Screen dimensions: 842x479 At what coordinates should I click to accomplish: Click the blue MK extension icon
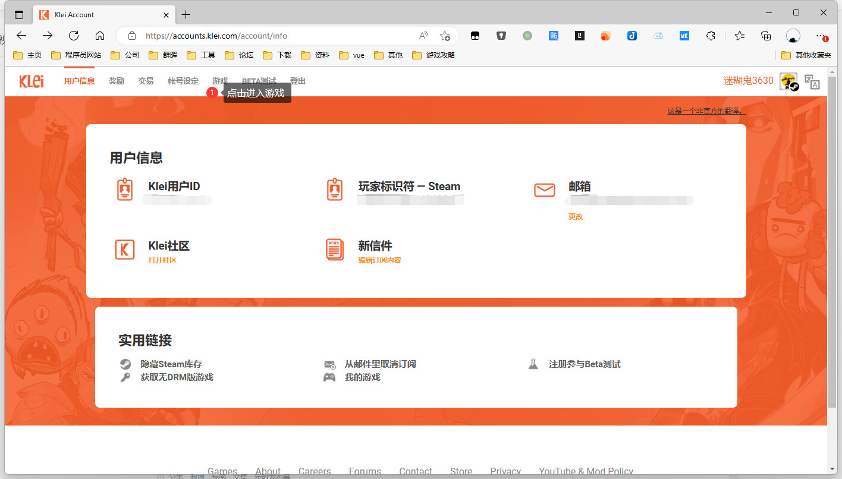684,36
